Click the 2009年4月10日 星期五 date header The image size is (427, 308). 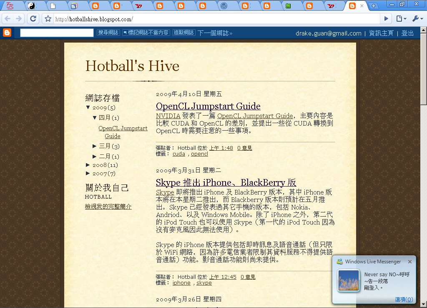189,94
